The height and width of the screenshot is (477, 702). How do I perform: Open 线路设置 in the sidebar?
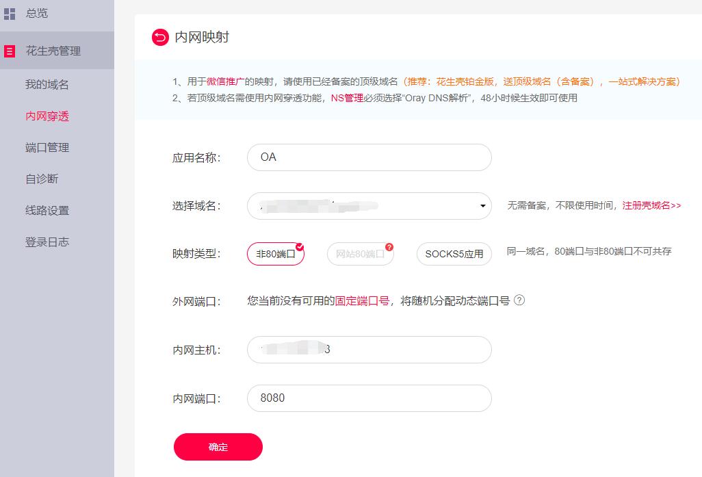pos(47,211)
